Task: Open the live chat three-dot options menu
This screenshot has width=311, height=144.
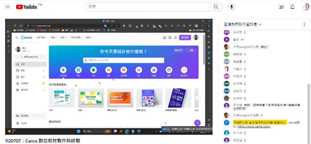Action: (304, 25)
